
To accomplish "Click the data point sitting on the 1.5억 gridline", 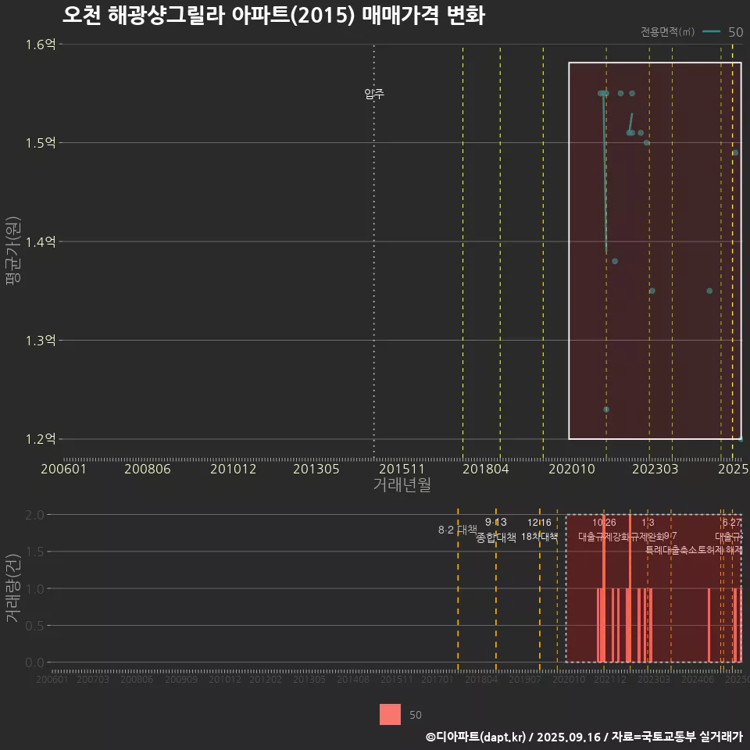I will point(646,142).
